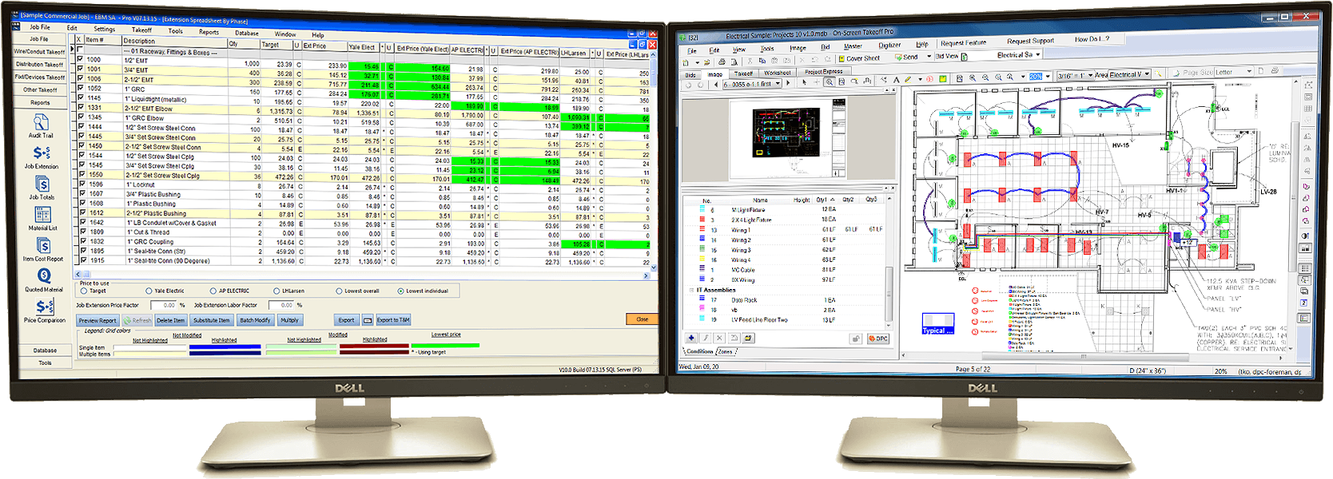
Task: Click the lock icon beside the DPC button
Action: pos(855,338)
